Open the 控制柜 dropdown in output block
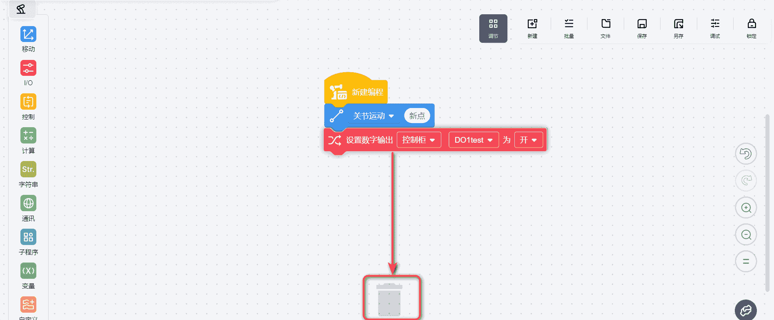The height and width of the screenshot is (320, 774). 418,140
